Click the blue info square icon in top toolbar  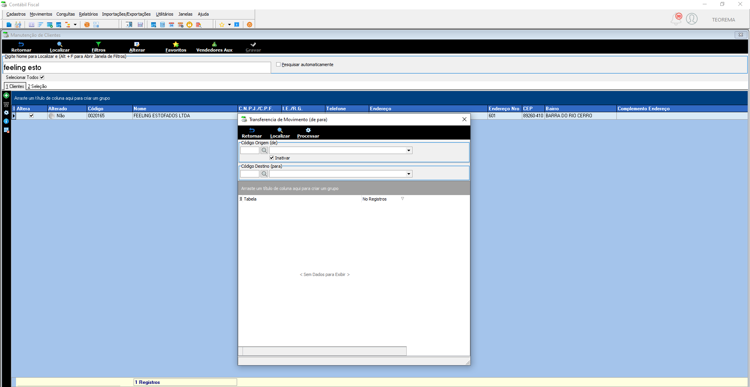(x=237, y=25)
